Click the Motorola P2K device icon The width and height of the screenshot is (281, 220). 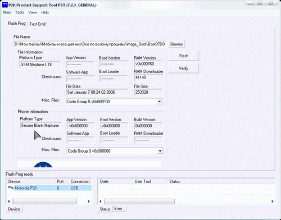[11, 187]
